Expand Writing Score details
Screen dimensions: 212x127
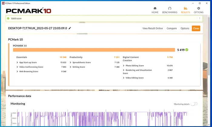click(71, 67)
